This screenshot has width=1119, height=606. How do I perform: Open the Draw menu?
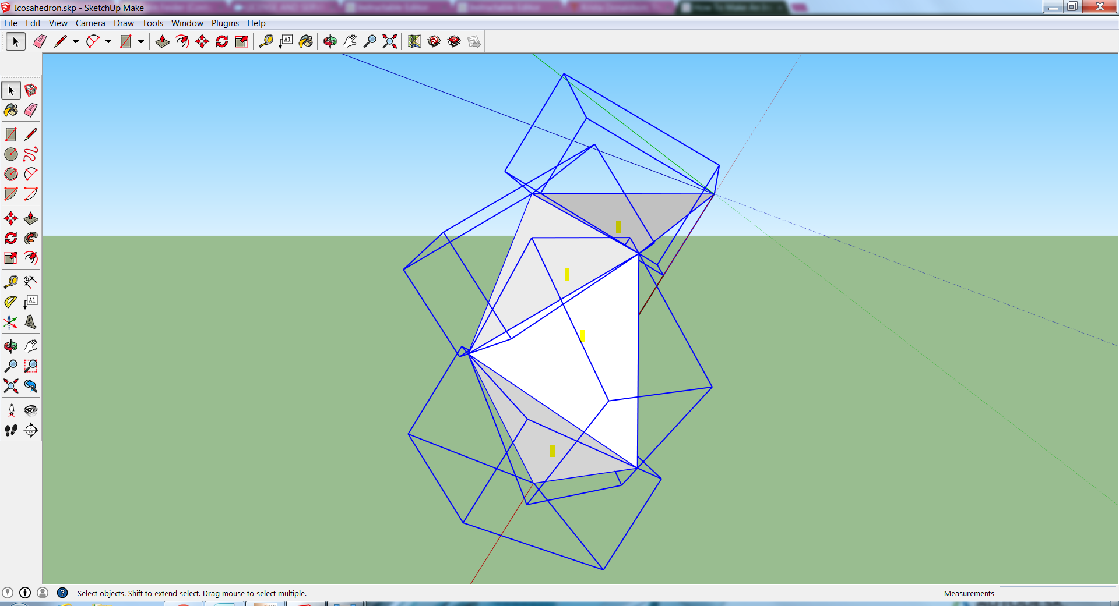[x=124, y=23]
